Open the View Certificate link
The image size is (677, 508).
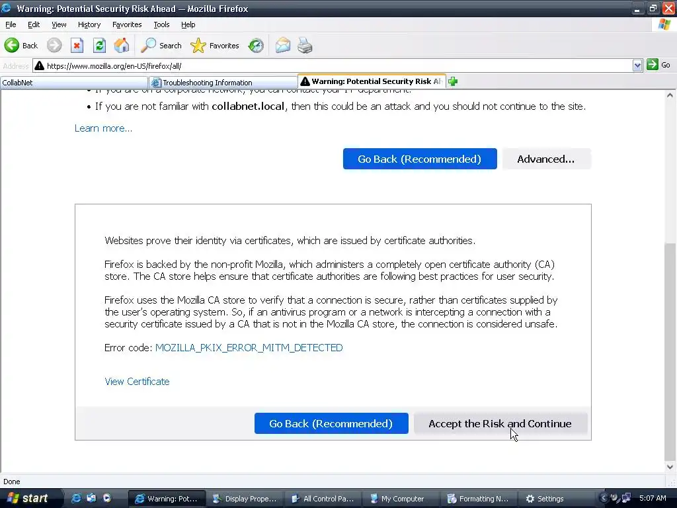tap(138, 382)
